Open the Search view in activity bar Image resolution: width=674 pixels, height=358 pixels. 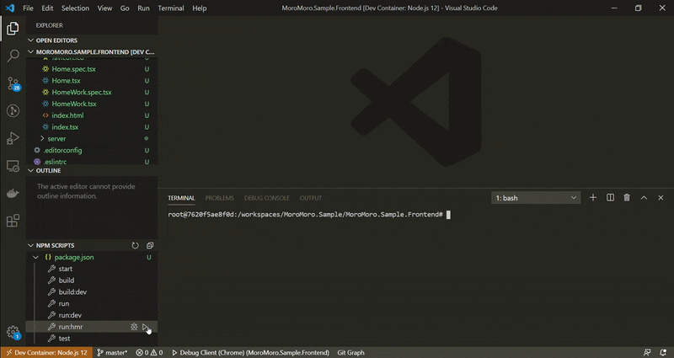pos(13,56)
